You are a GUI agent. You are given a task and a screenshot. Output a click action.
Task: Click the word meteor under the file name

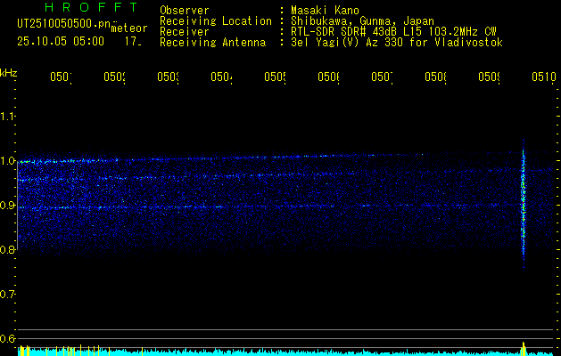pos(129,28)
